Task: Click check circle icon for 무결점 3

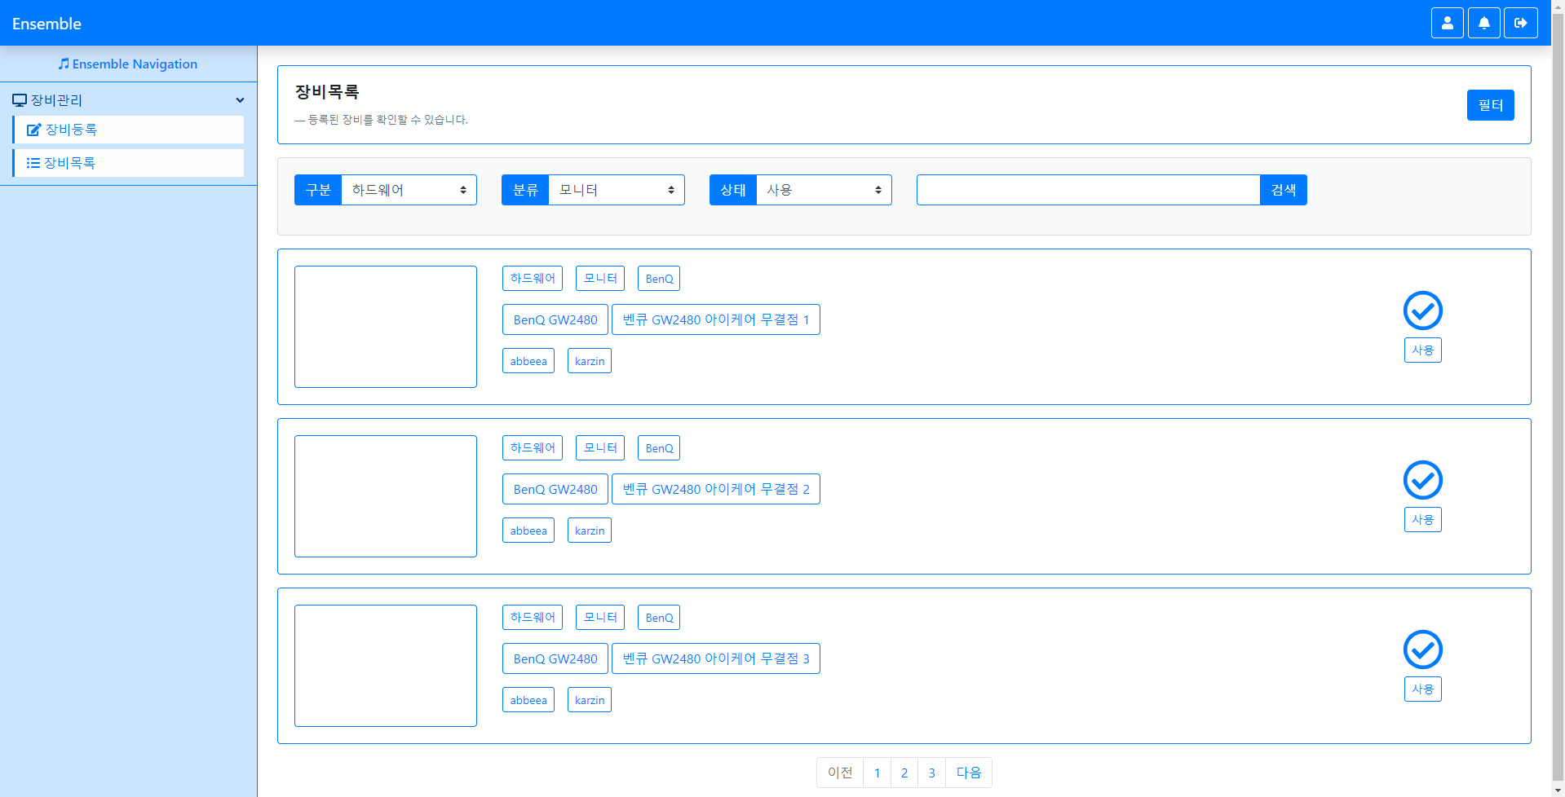Action: pos(1422,649)
